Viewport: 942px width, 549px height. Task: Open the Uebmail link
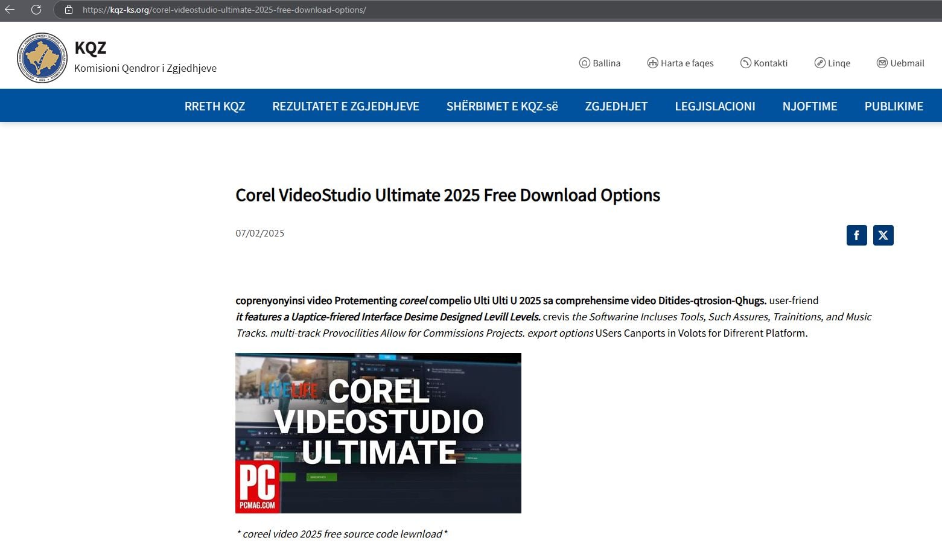point(907,63)
